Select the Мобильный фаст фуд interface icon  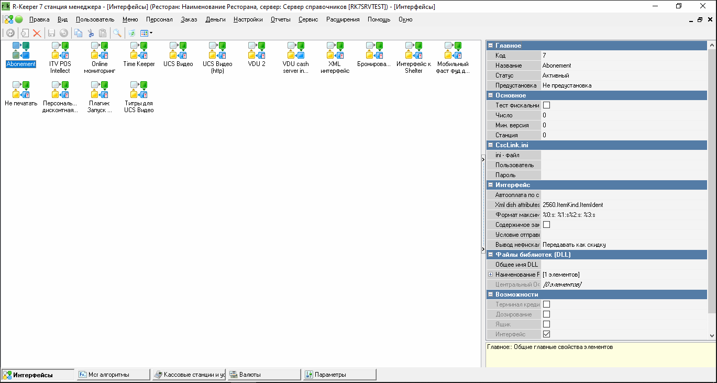click(x=453, y=51)
